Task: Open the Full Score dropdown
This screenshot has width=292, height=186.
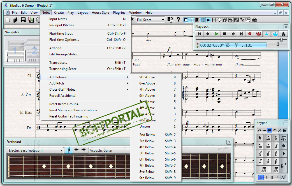Action: coord(151,20)
